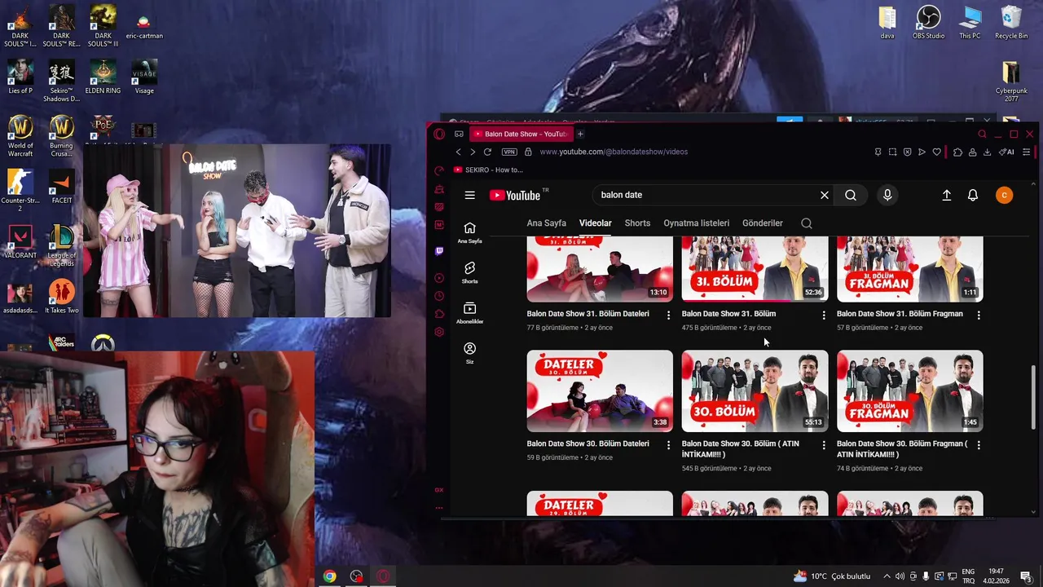Screen dimensions: 1043x587
Task: Reload the page in Opera
Action: pos(487,152)
